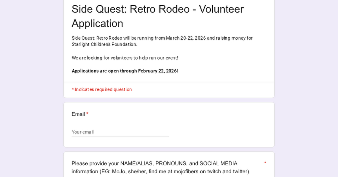Click the "* Indicates required question" notice
Image resolution: width=338 pixels, height=177 pixels.
(102, 89)
